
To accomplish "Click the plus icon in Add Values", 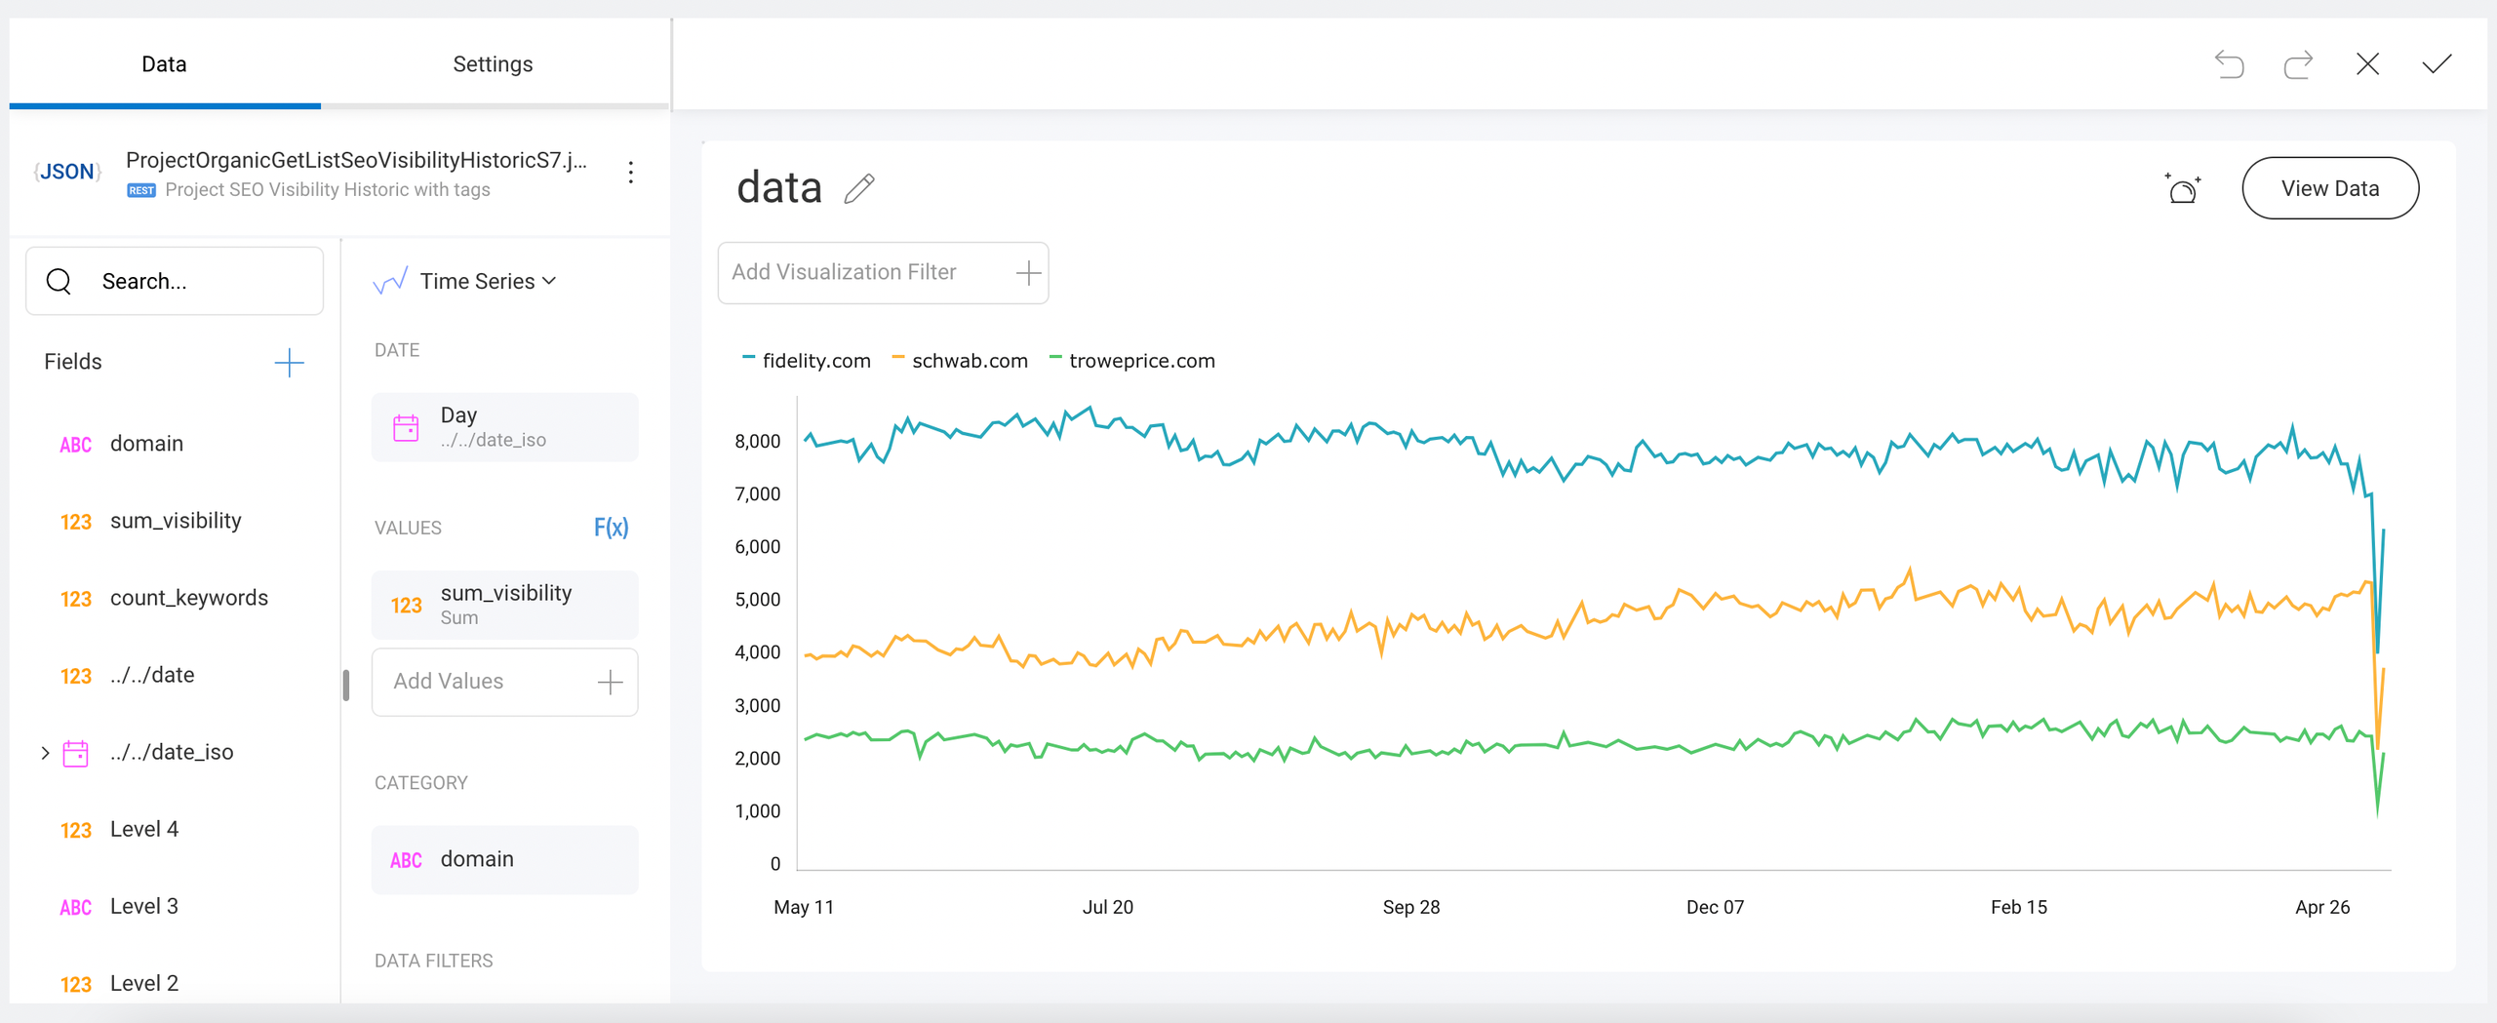I will (x=611, y=682).
